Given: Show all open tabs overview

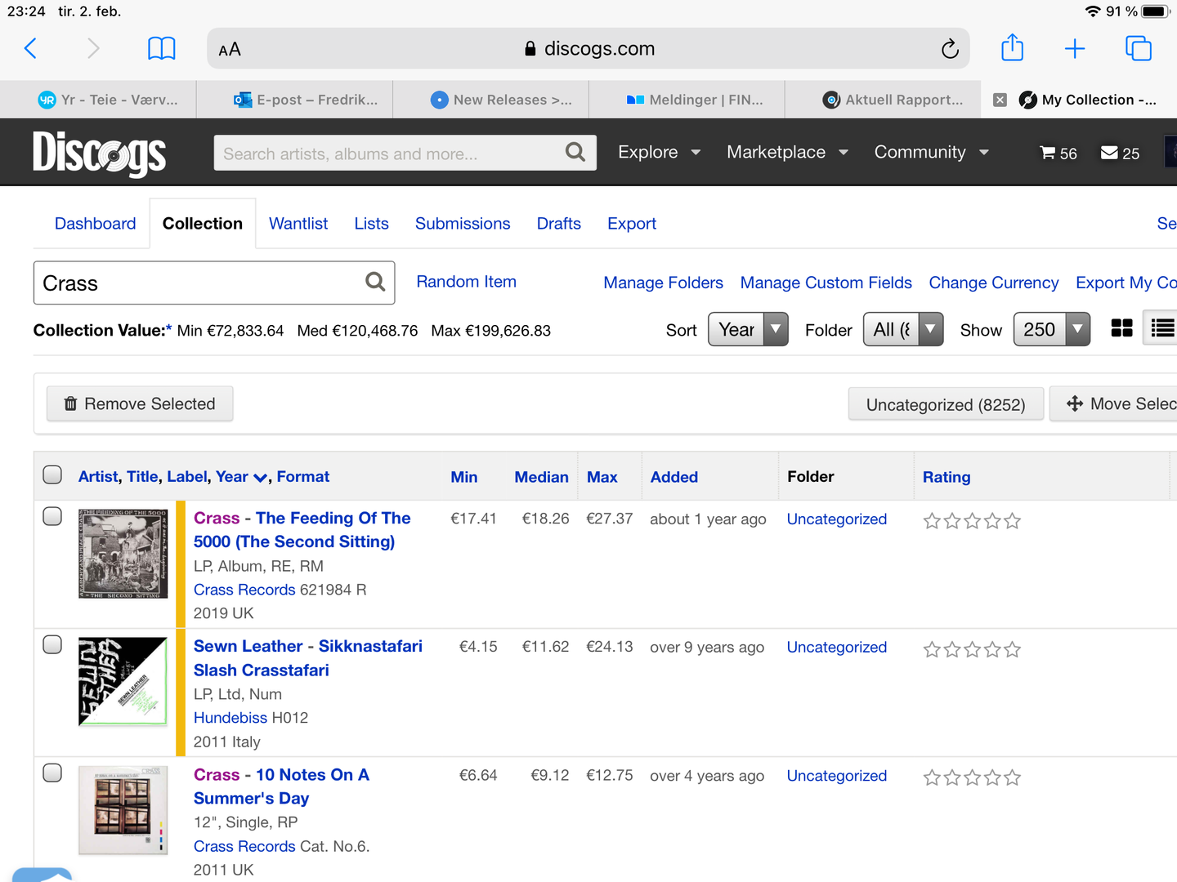Looking at the screenshot, I should pyautogui.click(x=1139, y=49).
